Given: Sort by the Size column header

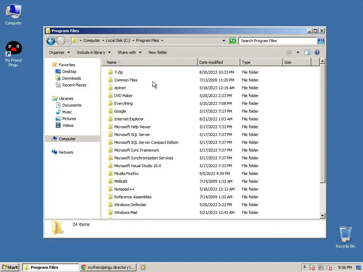Looking at the screenshot, I should (297, 62).
